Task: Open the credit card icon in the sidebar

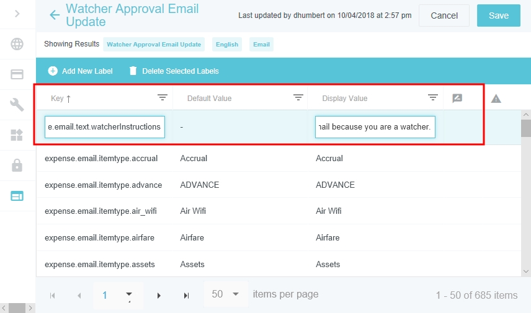Action: [x=17, y=74]
